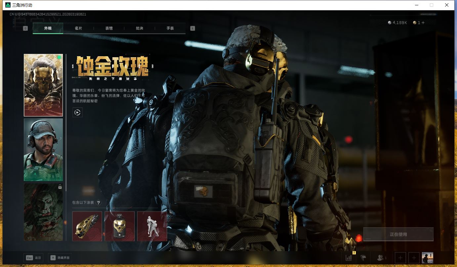Viewport: 457px width, 267px height.
Task: Open the 处决 tab
Action: click(140, 28)
